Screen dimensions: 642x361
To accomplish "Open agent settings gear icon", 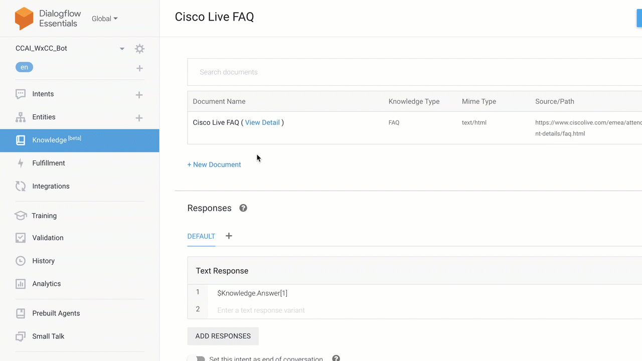I will [139, 49].
